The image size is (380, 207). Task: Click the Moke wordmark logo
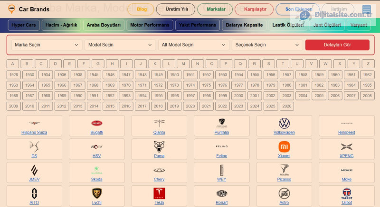coord(347,170)
